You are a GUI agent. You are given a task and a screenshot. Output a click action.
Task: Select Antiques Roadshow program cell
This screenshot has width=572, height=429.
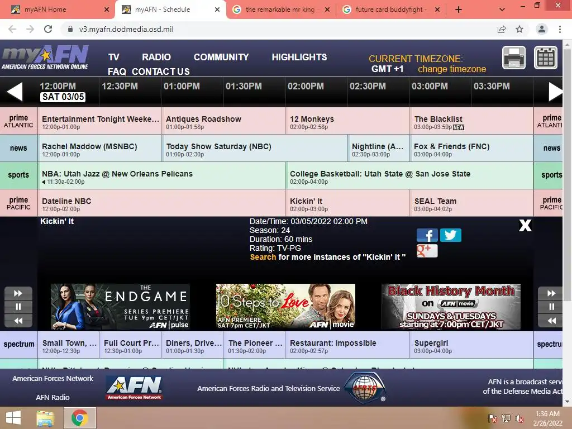coord(223,121)
